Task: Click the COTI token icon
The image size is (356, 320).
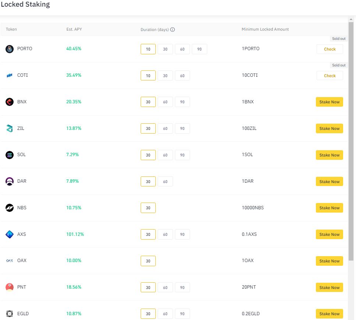Action: [10, 75]
